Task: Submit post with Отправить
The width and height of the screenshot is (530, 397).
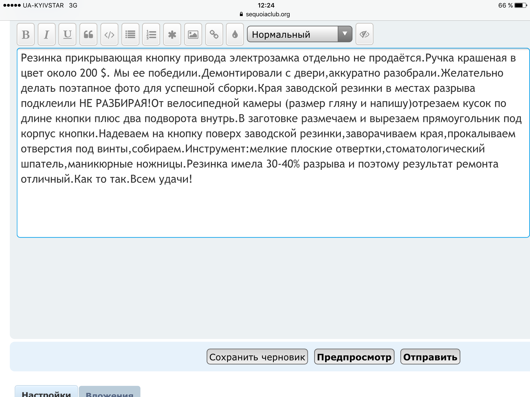Action: pyautogui.click(x=430, y=357)
